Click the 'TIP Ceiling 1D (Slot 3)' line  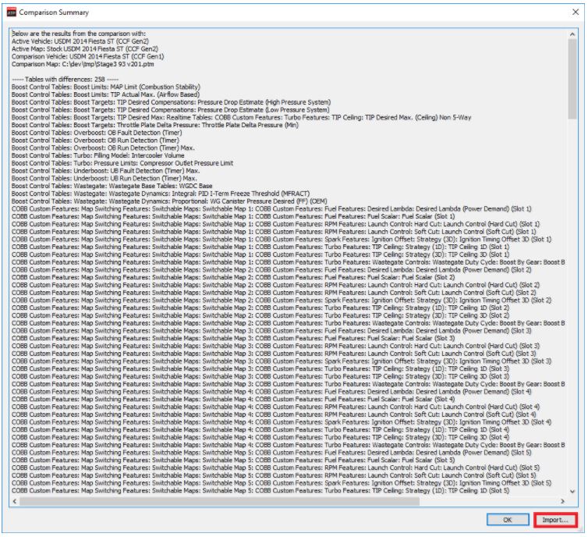pyautogui.click(x=260, y=368)
